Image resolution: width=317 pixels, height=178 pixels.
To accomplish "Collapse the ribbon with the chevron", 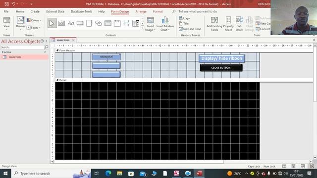I will pos(314,36).
